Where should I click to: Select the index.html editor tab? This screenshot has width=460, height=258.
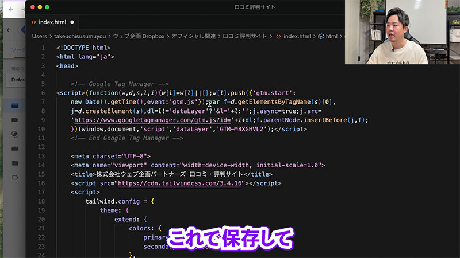point(52,22)
